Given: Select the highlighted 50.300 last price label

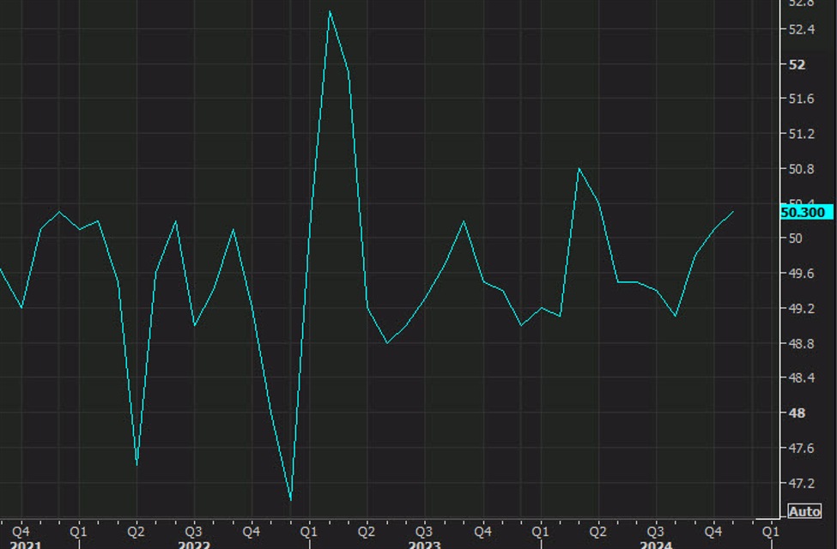Looking at the screenshot, I should click(805, 212).
